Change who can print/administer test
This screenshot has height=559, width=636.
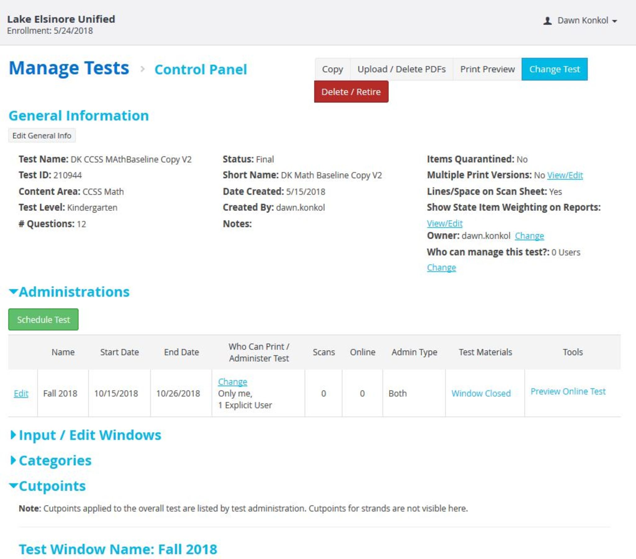coord(232,382)
